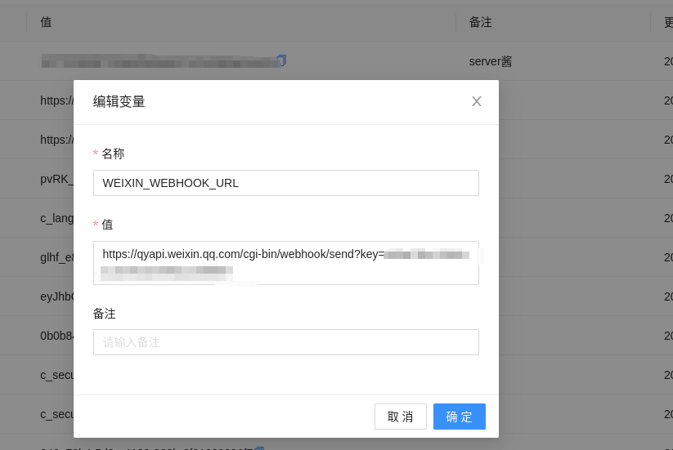Viewport: 673px width, 450px height.
Task: Click the 值 column header
Action: (x=46, y=22)
